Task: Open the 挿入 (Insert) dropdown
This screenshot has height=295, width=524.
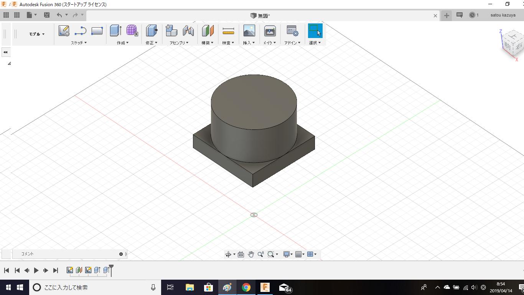Action: click(249, 43)
